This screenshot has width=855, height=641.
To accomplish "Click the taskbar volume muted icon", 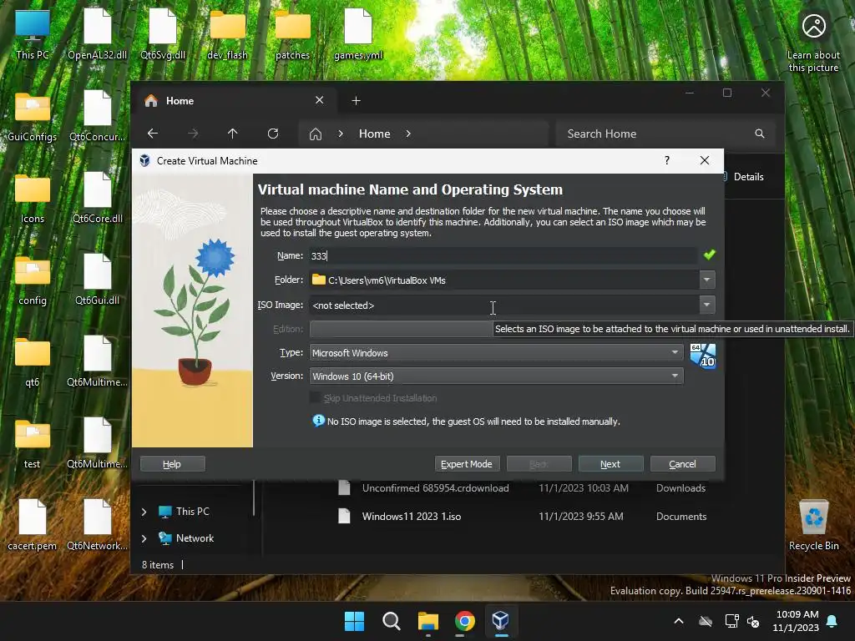I will tap(754, 621).
